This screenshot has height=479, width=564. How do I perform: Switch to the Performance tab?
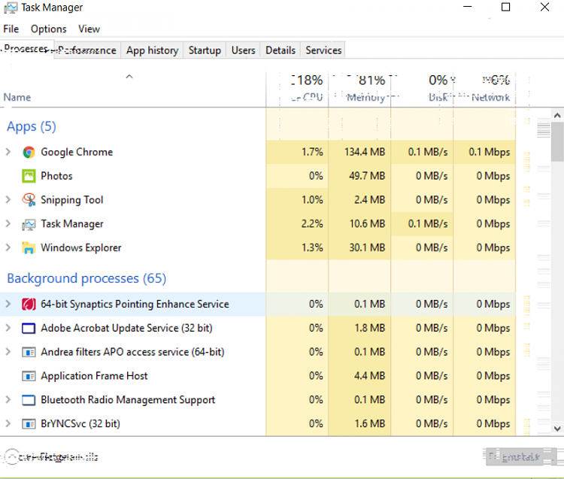(87, 50)
